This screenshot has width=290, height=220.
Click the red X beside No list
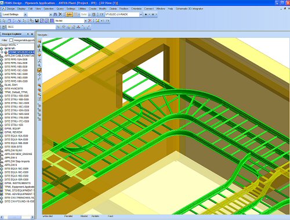tap(90, 21)
